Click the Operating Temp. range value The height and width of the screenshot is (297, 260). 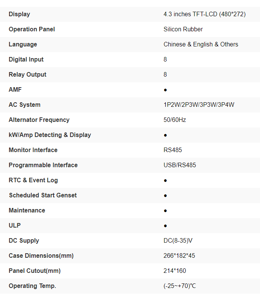[180, 286]
